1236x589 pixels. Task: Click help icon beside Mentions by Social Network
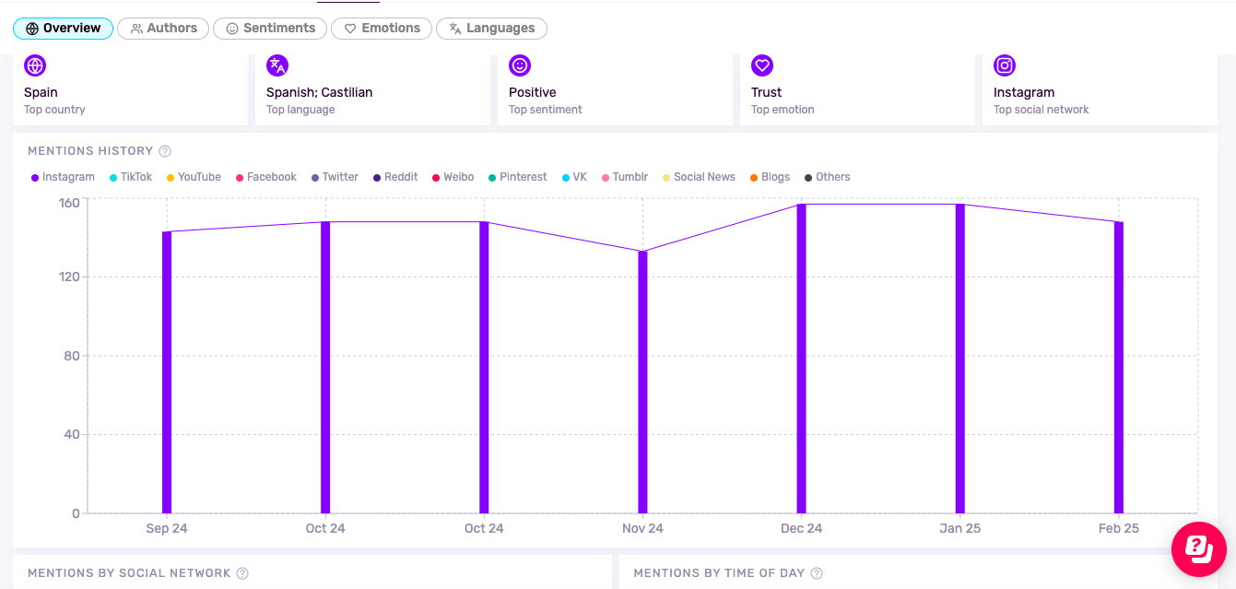point(242,573)
